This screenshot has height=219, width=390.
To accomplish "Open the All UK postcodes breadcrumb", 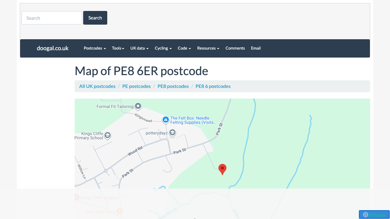I will 97,86.
